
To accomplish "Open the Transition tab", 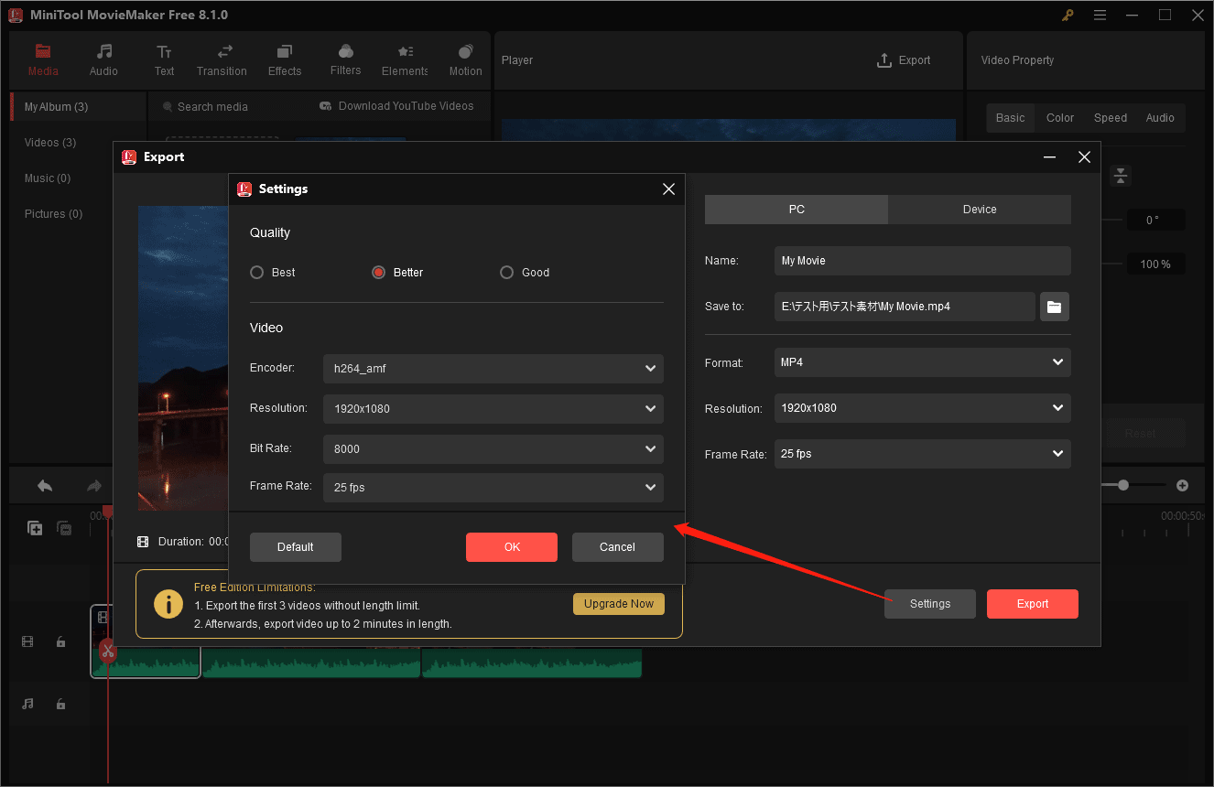I will coord(222,60).
